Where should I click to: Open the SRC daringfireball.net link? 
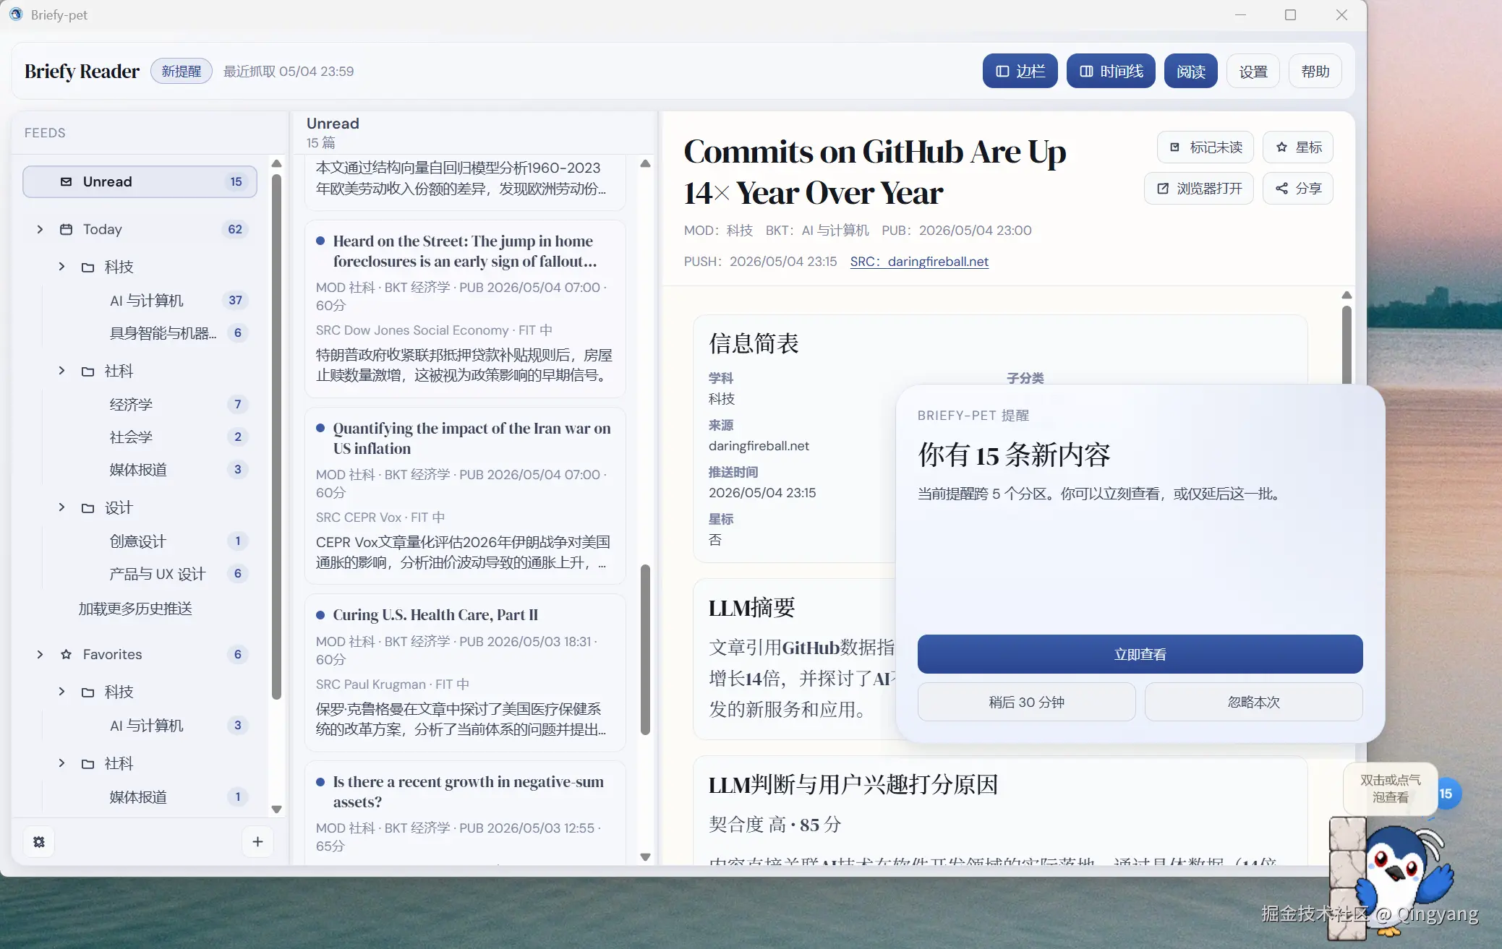(x=919, y=262)
